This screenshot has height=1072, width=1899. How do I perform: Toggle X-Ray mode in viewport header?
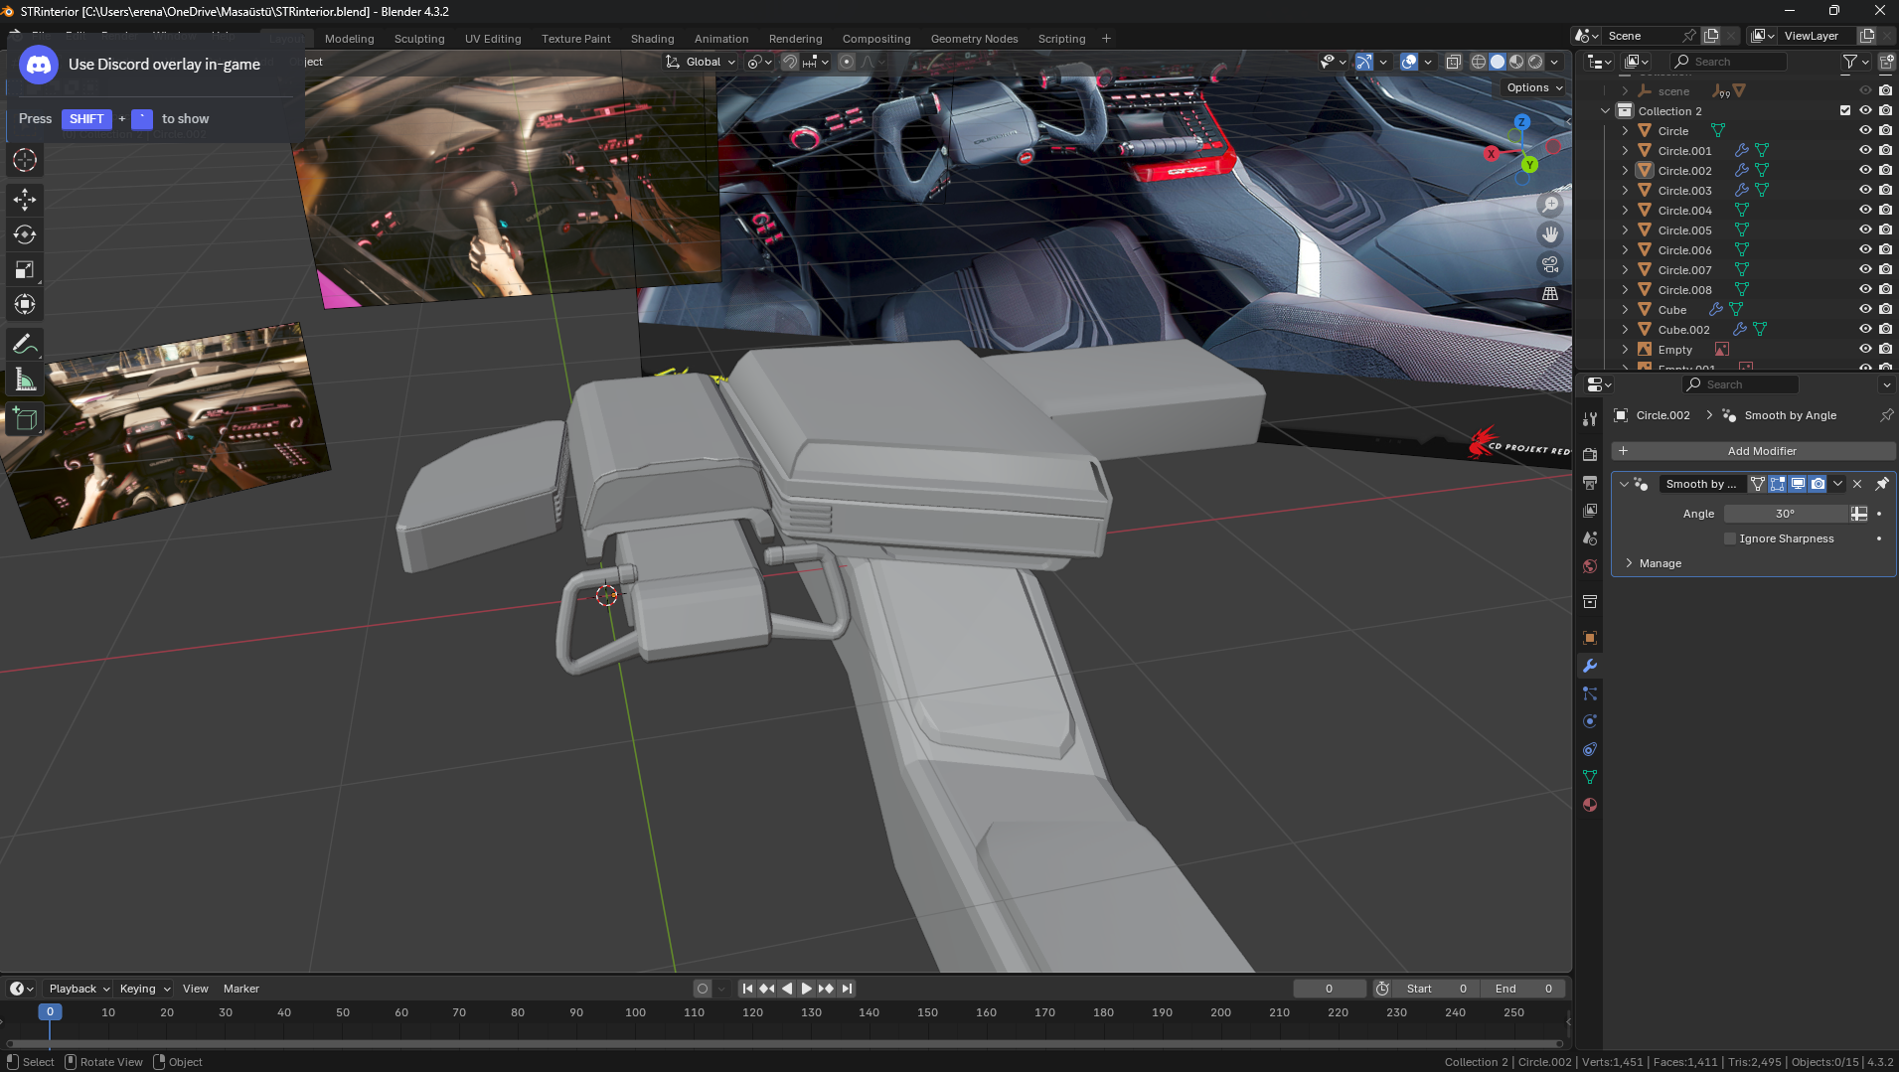click(1453, 62)
